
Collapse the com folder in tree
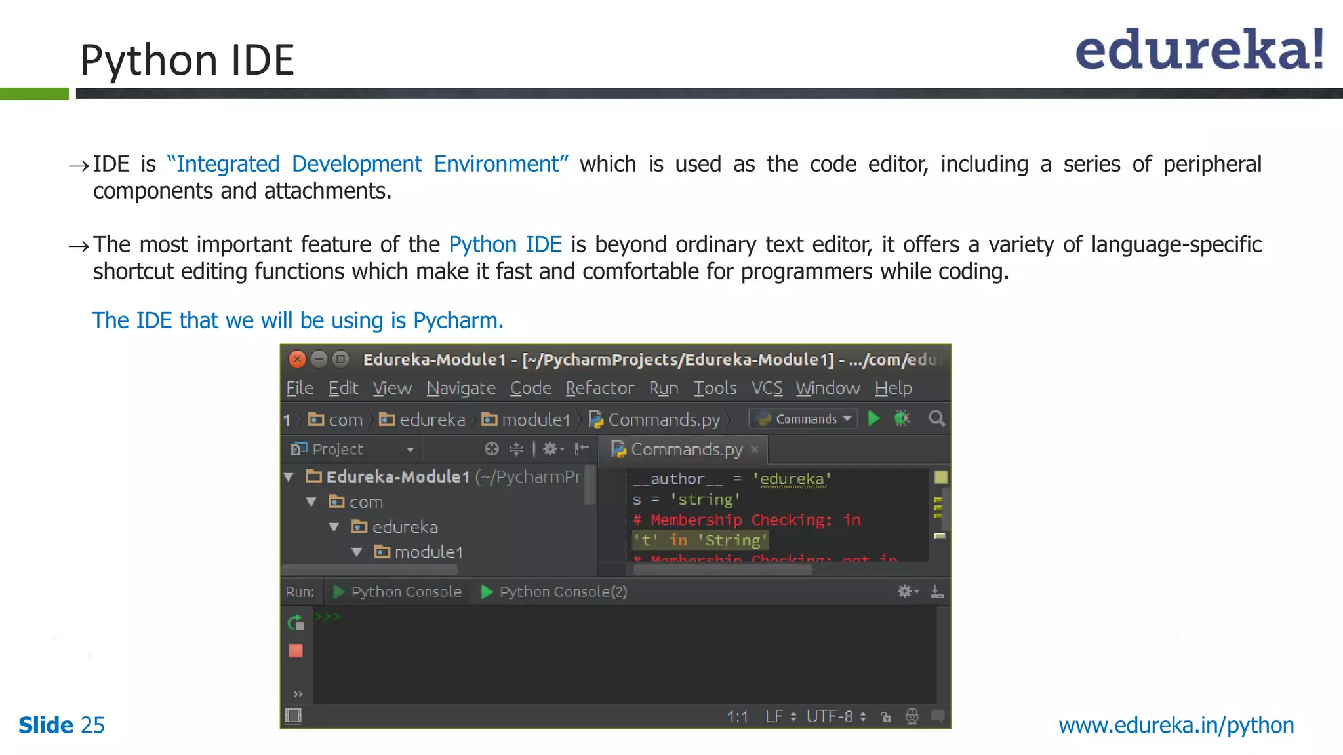coord(311,502)
